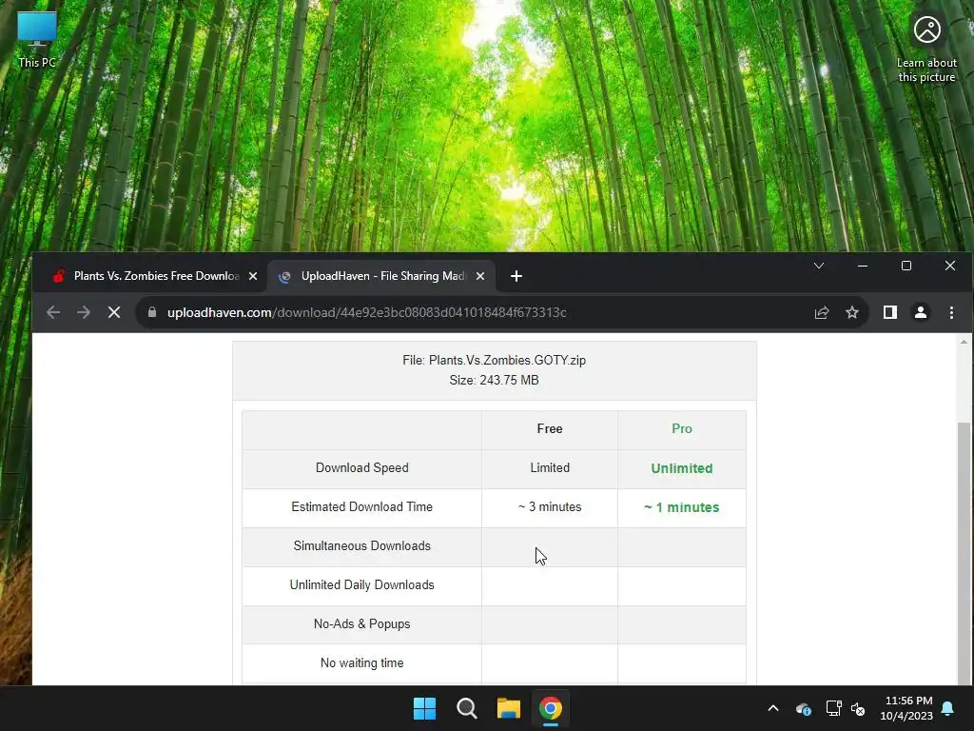Open File Explorer from taskbar
This screenshot has width=974, height=731.
[508, 708]
